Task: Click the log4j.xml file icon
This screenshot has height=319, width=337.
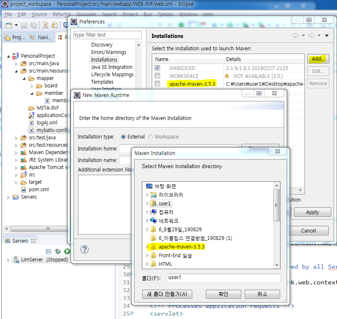Action: tap(31, 123)
